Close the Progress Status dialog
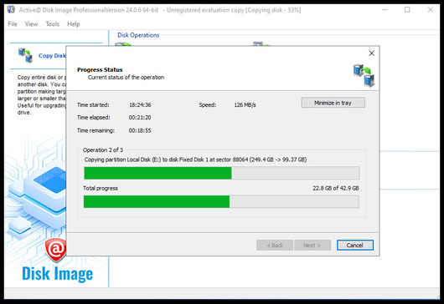The height and width of the screenshot is (304, 444). pos(371,53)
